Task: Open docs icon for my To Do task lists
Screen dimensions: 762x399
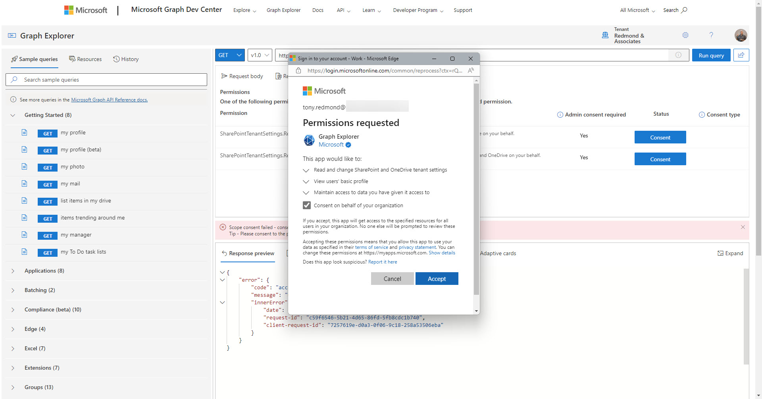Action: pos(24,252)
